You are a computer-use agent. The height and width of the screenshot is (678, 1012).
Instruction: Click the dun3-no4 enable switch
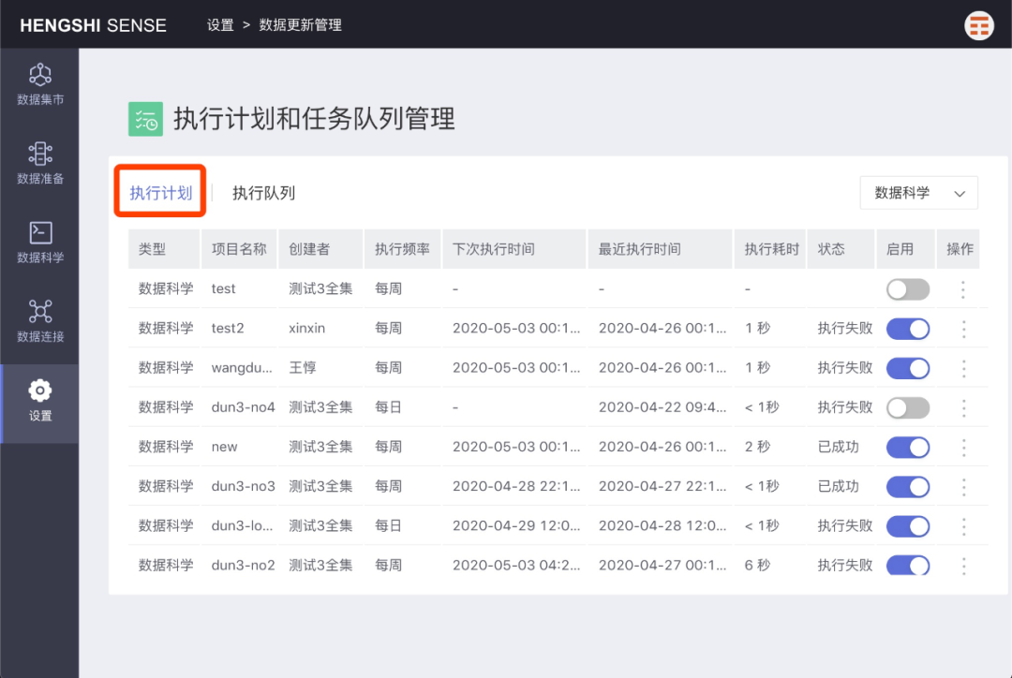907,407
